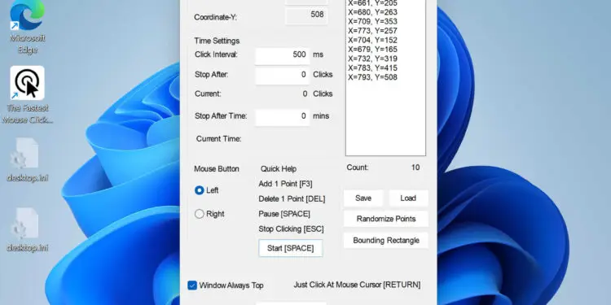The height and width of the screenshot is (305, 611).
Task: Focus the Stop After clicks field
Action: [282, 75]
